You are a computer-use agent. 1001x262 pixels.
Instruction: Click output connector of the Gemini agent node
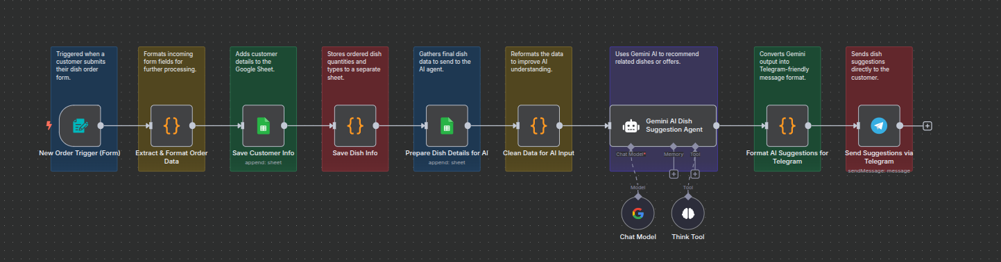(716, 125)
